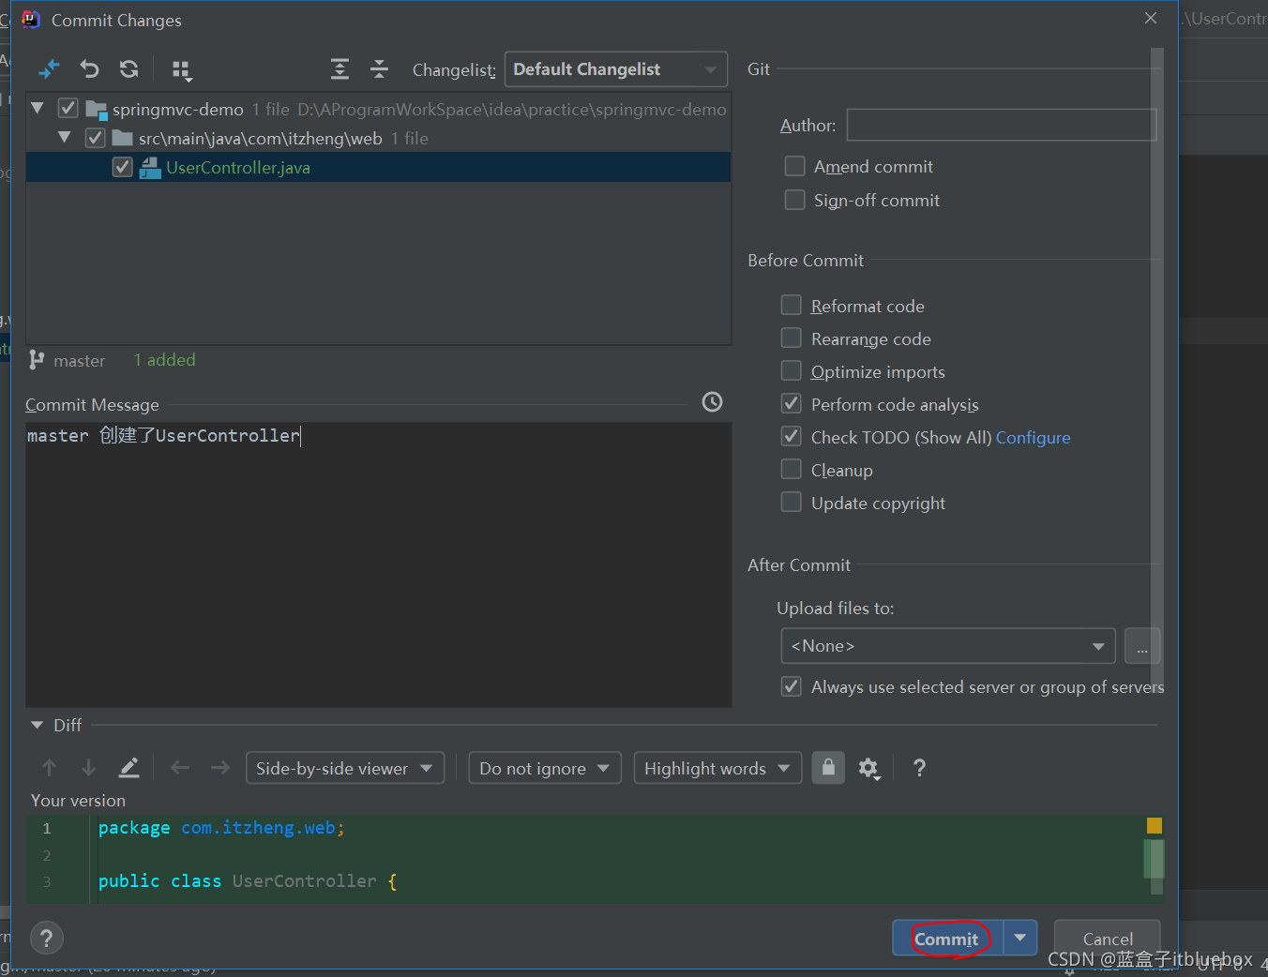Open commit message history clock icon

coord(713,402)
